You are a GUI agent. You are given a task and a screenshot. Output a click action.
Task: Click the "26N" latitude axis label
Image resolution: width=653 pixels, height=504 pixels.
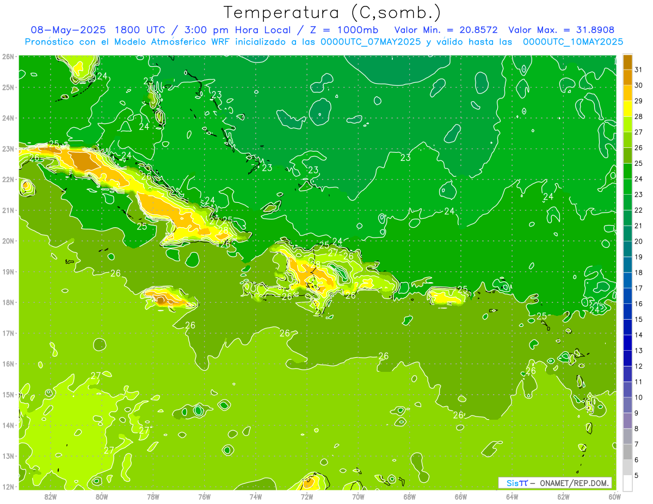pyautogui.click(x=9, y=56)
